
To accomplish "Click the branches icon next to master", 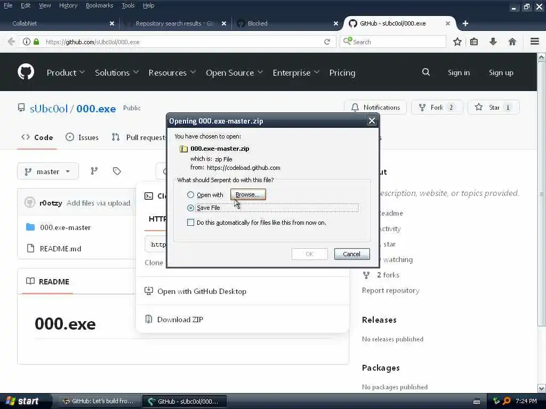I will click(x=94, y=171).
